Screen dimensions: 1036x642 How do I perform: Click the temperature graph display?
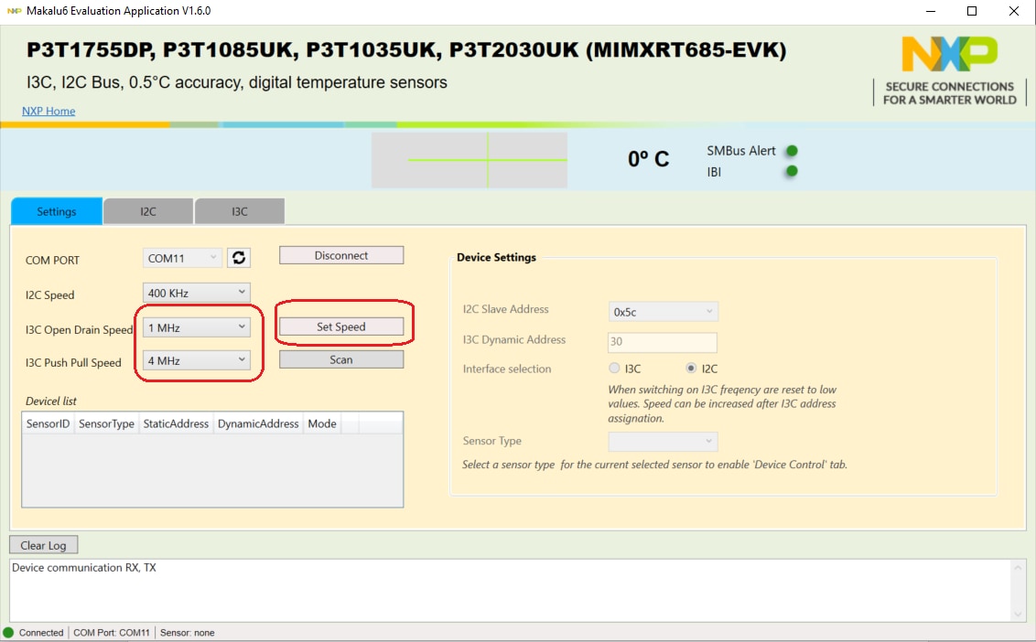click(469, 160)
